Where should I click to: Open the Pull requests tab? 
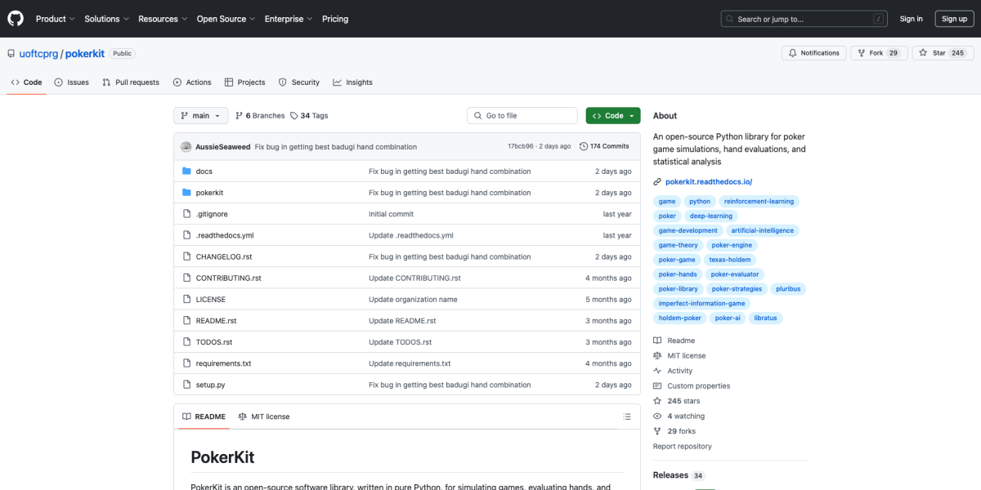(x=131, y=82)
